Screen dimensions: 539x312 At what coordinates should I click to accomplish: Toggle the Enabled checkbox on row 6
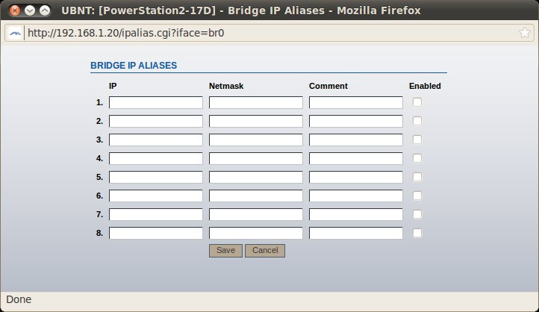(x=417, y=196)
